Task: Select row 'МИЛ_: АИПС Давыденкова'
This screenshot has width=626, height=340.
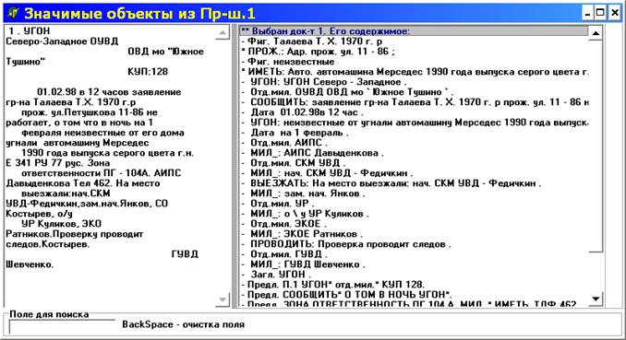Action: (x=414, y=153)
